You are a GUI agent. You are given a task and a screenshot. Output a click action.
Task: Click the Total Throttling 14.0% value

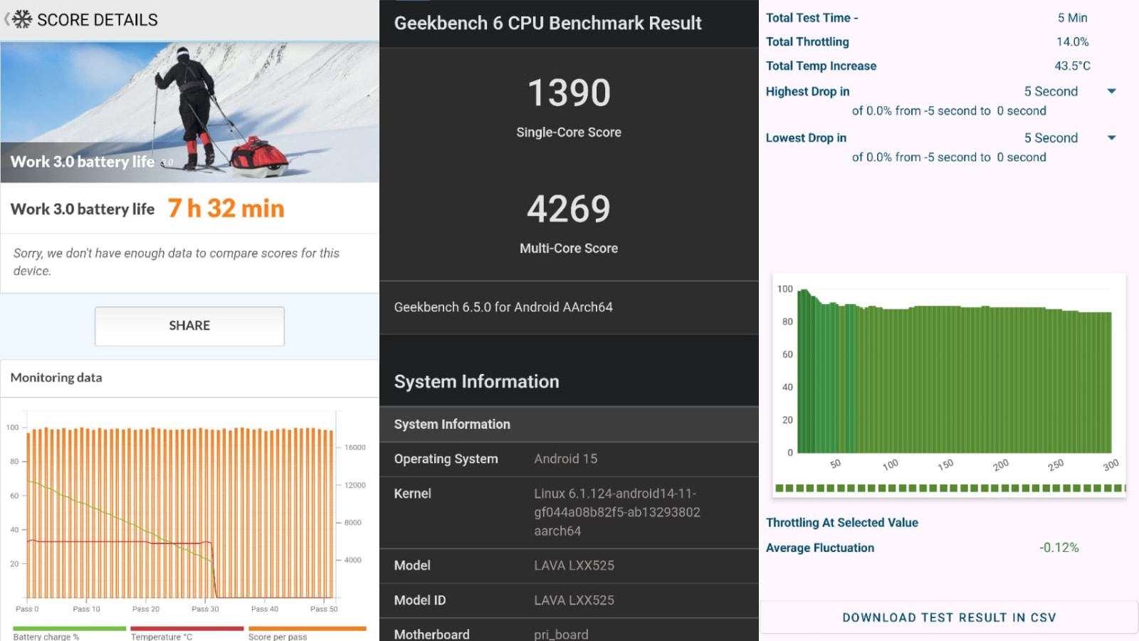point(1073,41)
